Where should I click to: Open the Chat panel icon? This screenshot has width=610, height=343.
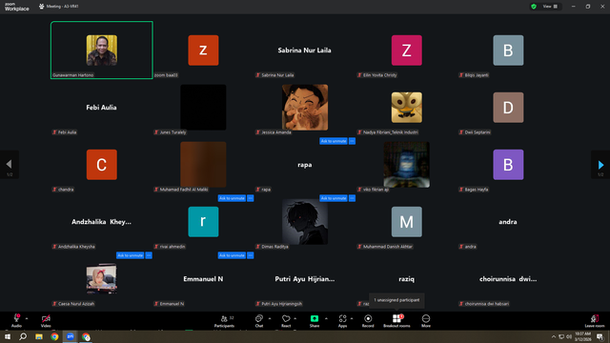259,318
